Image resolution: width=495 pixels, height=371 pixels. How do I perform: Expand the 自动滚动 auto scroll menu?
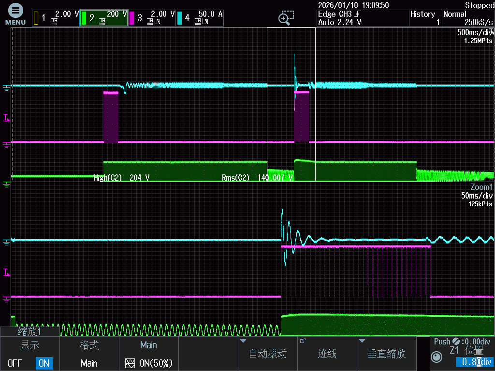coord(268,354)
